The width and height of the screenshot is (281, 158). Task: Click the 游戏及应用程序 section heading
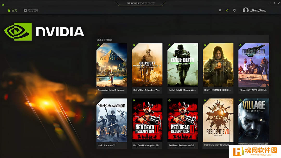point(105,40)
